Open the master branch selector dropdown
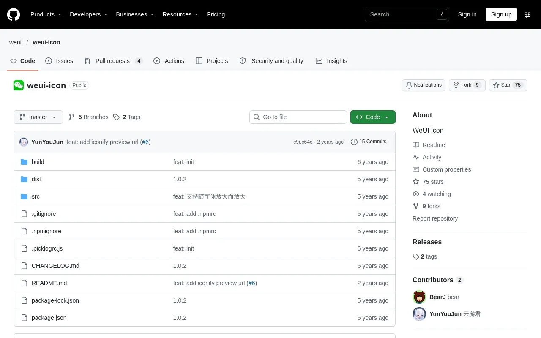Screen dimensions: 541x338 pyautogui.click(x=38, y=117)
